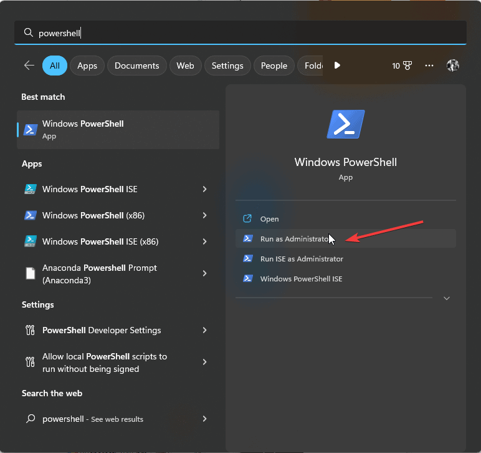This screenshot has height=453, width=481.
Task: Click Open in the PowerShell actions
Action: 269,219
